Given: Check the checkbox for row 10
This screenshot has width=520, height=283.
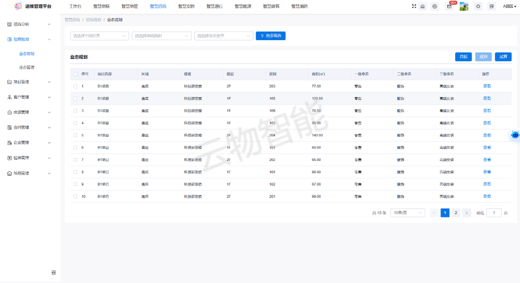Looking at the screenshot, I should point(75,197).
